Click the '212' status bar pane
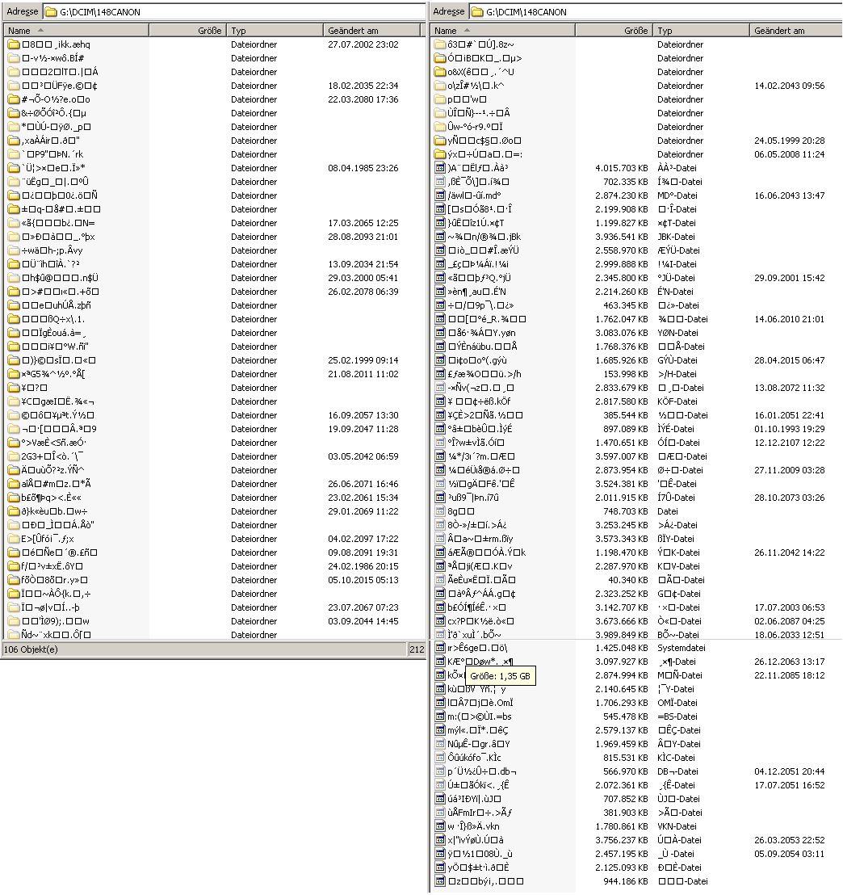This screenshot has width=843, height=895. click(417, 649)
